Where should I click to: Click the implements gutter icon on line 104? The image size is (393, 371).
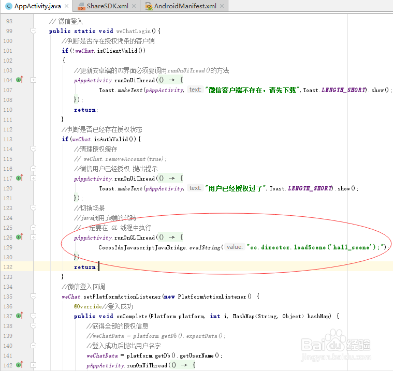20,80
